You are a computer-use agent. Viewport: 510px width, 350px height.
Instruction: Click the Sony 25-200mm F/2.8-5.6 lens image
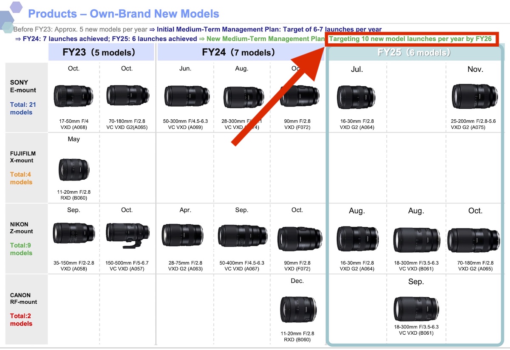pos(474,96)
